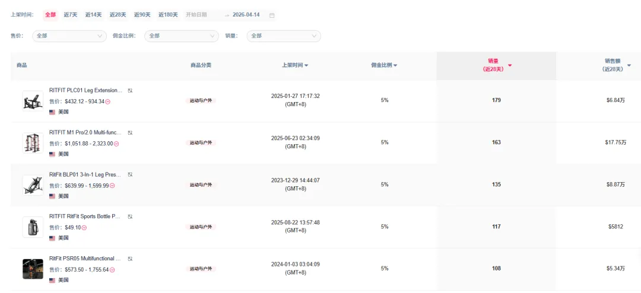The image size is (641, 293).
Task: Click translate icon beside RITFIT PLC01 Leg Extension
Action: click(x=130, y=91)
